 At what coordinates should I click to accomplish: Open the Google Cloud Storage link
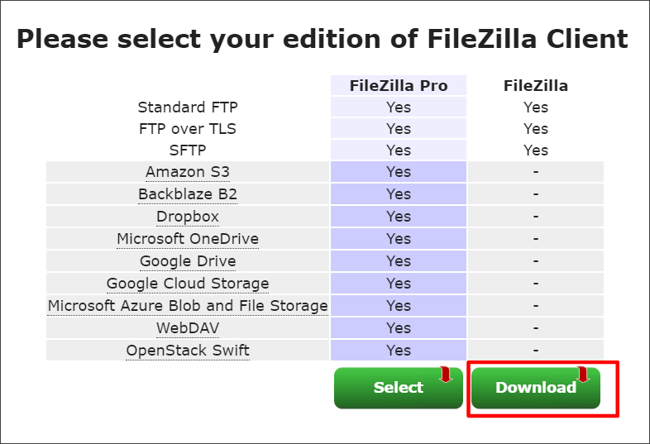point(188,284)
